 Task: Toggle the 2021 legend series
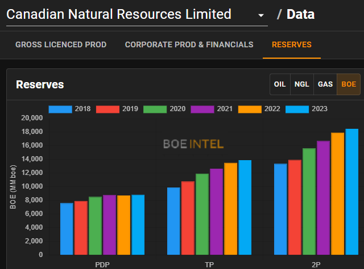pos(212,109)
